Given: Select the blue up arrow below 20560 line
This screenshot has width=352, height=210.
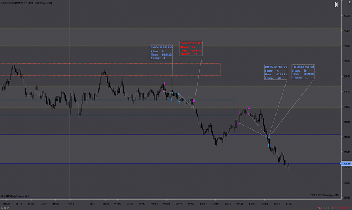Looking at the screenshot, I should click(x=269, y=146).
